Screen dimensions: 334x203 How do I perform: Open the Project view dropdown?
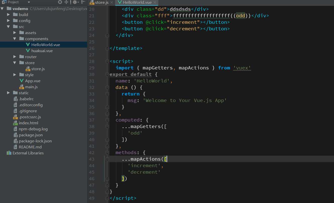[x=29, y=2]
